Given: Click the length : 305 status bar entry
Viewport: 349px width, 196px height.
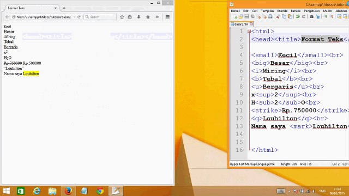Looking at the screenshot, I should (x=289, y=164).
